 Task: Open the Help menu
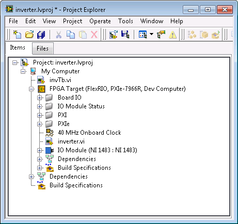pyautogui.click(x=177, y=21)
